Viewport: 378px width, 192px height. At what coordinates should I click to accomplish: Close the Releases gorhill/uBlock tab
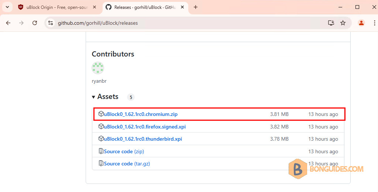click(182, 7)
